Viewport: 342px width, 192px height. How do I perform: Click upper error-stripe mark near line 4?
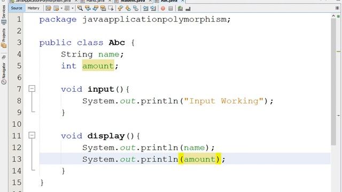(x=338, y=51)
